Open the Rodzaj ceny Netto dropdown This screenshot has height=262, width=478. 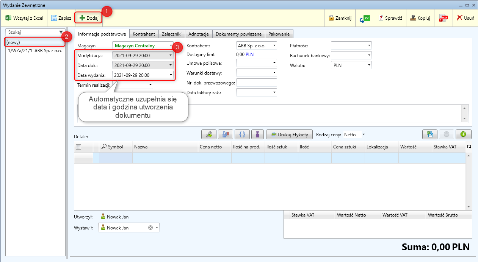pos(364,134)
